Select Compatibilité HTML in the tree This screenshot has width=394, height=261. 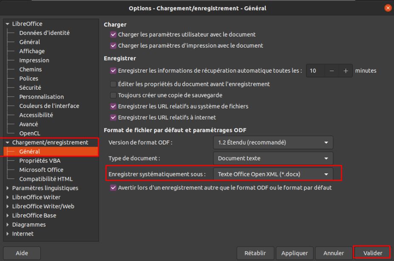click(x=46, y=179)
